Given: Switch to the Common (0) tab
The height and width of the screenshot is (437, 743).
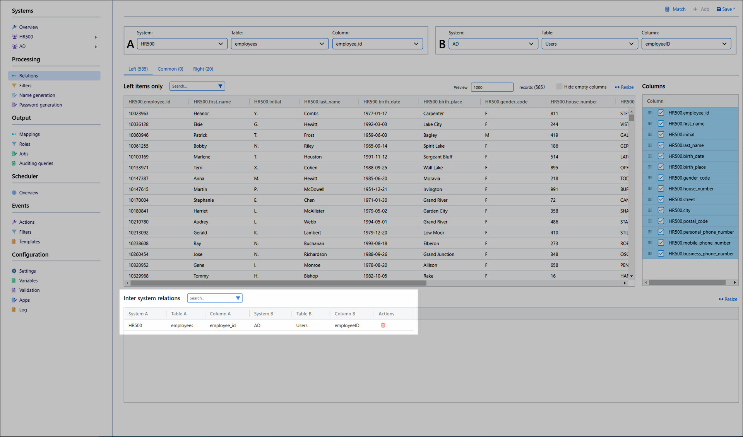Looking at the screenshot, I should coord(170,69).
